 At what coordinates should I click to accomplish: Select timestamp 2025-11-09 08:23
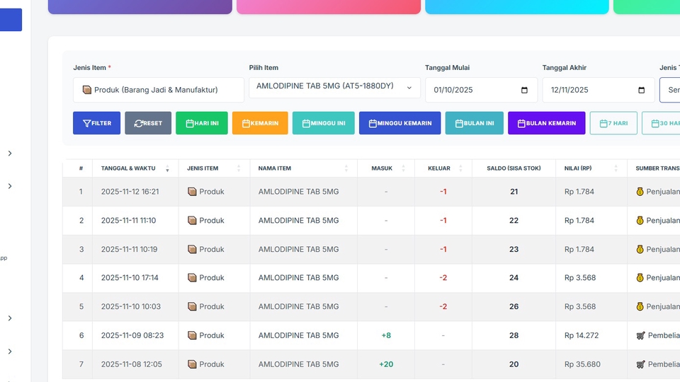(132, 335)
